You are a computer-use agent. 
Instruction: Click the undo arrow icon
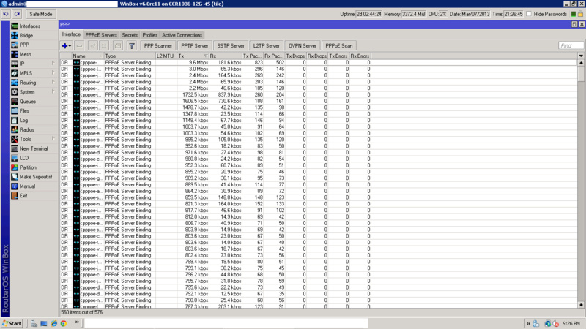7,14
